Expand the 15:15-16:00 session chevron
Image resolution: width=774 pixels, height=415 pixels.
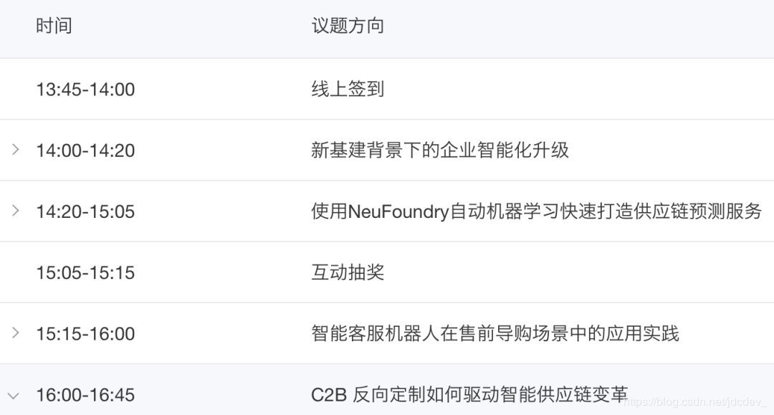[x=15, y=333]
